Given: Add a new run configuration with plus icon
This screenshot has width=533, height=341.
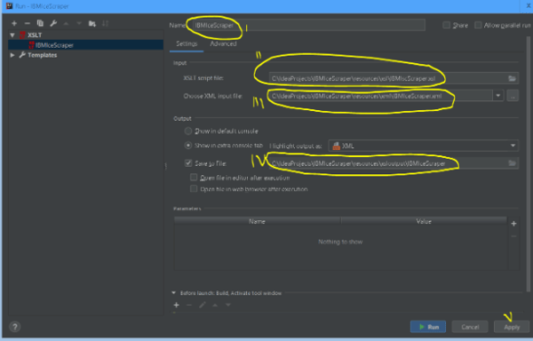Looking at the screenshot, I should point(14,23).
